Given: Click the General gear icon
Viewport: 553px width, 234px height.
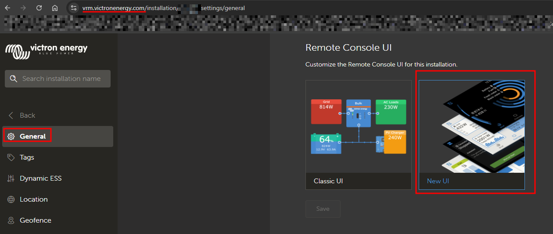Looking at the screenshot, I should 11,136.
